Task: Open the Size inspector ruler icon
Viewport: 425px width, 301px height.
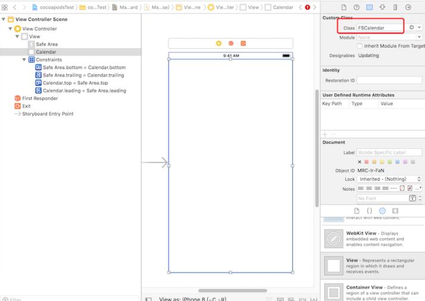Action: tap(395, 7)
